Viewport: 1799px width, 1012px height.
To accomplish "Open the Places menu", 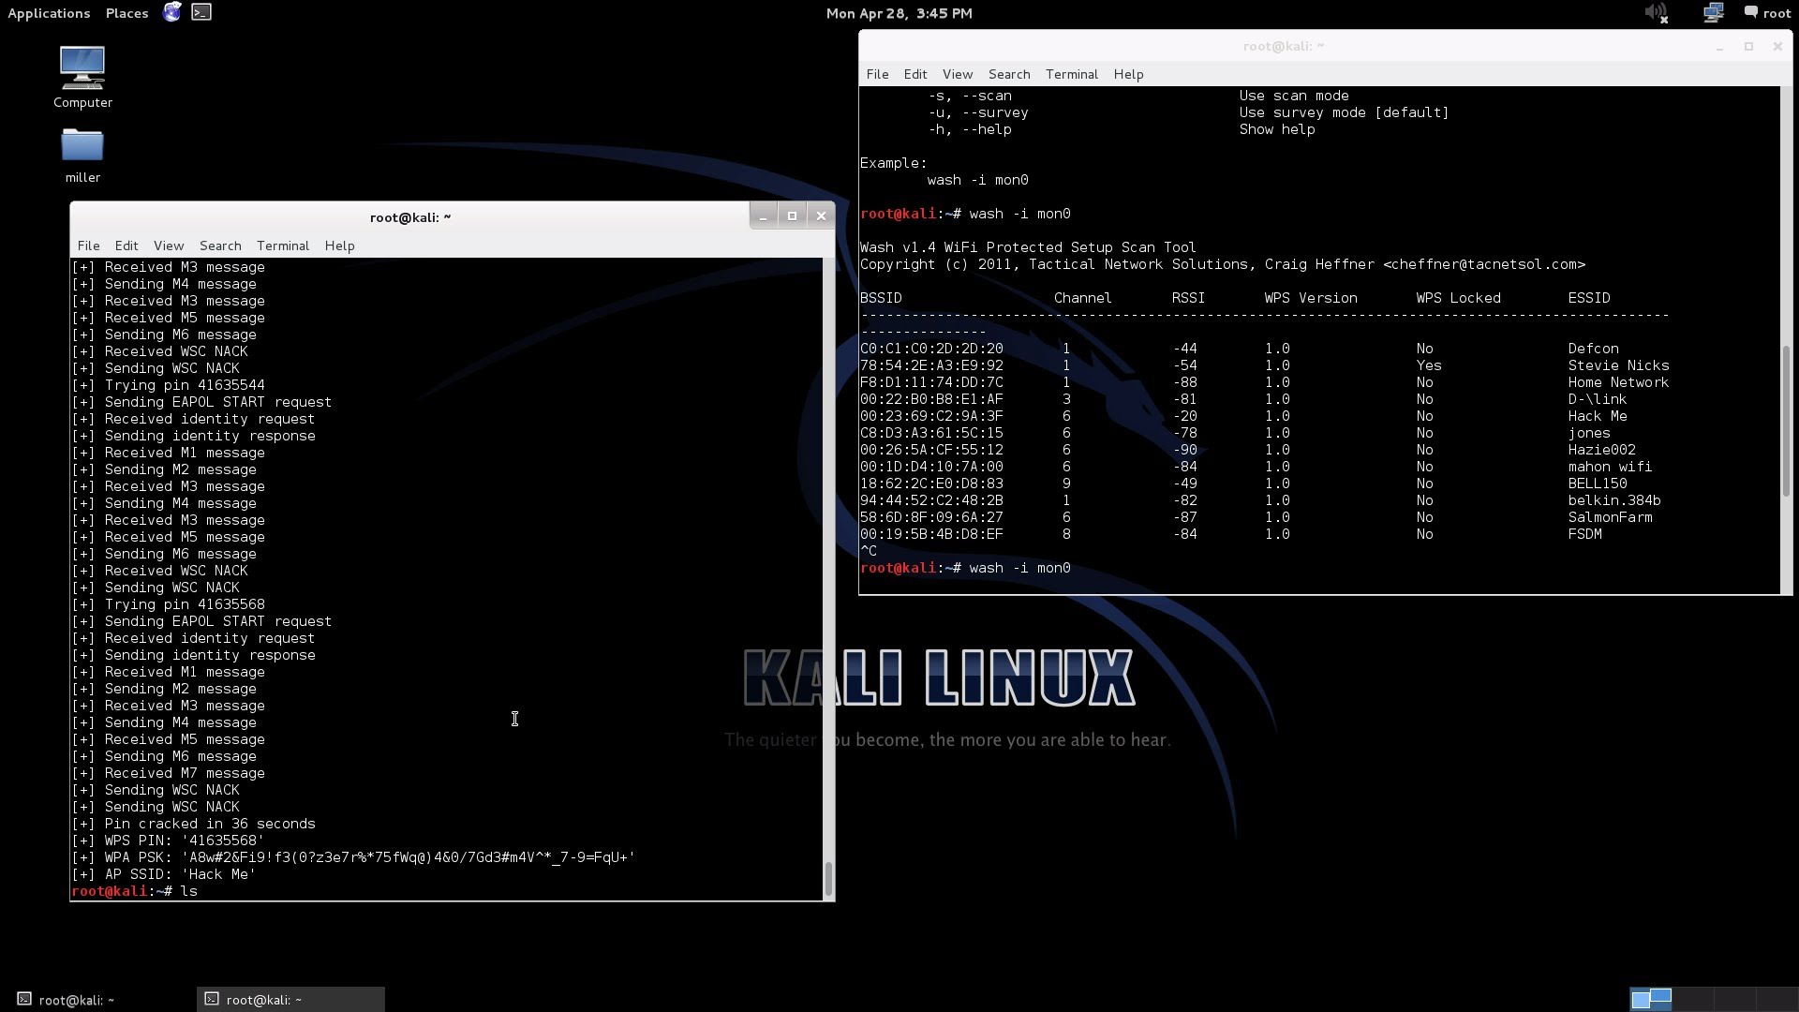I will point(126,12).
